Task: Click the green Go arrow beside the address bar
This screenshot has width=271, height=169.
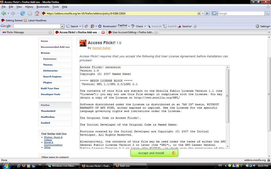Action: [x=207, y=13]
